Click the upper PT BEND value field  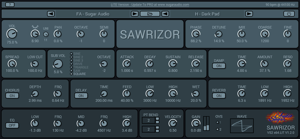[x=148, y=120]
